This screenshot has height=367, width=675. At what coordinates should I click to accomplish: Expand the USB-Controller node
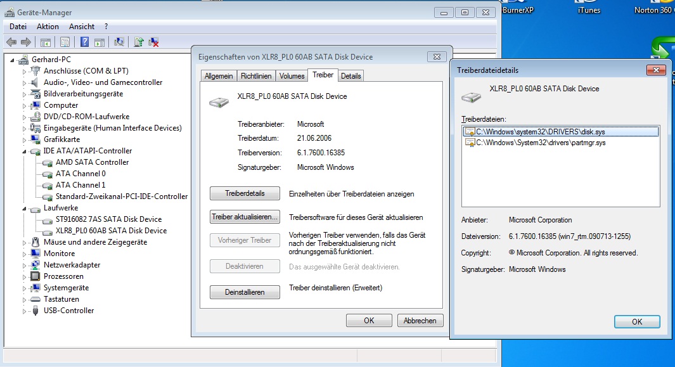point(24,311)
